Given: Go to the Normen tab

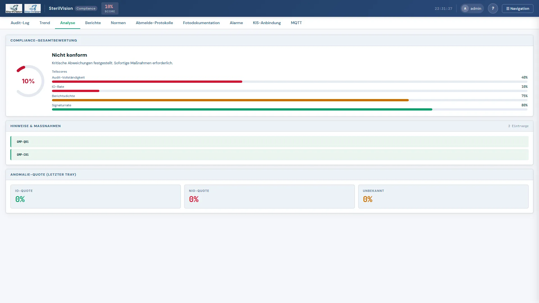Looking at the screenshot, I should click(118, 23).
